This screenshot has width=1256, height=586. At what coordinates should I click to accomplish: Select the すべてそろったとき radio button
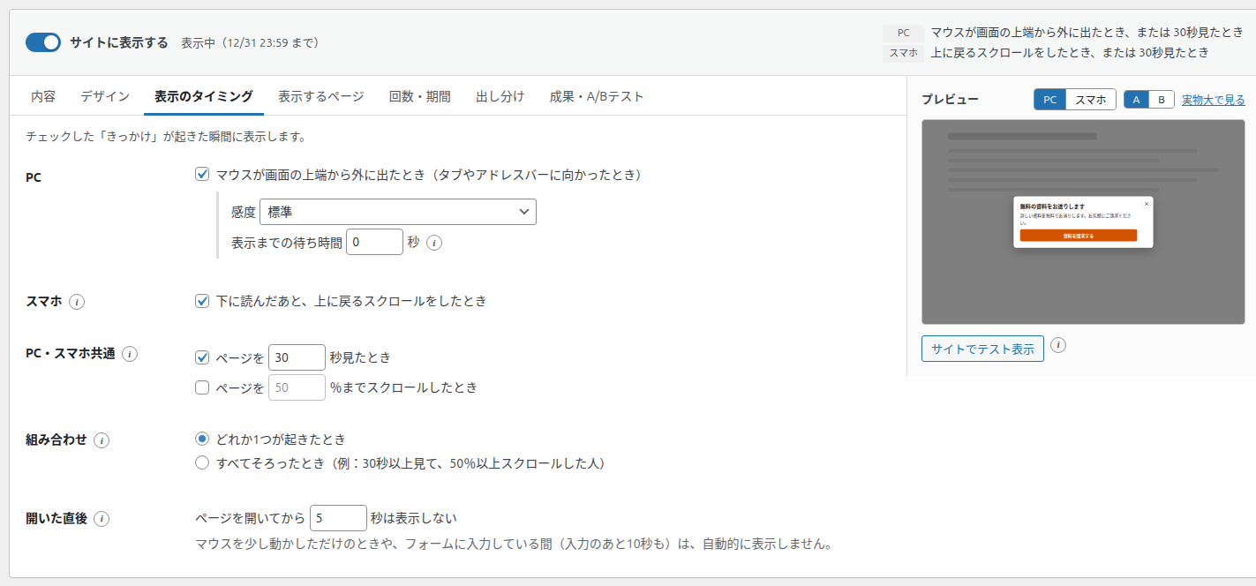tap(202, 462)
